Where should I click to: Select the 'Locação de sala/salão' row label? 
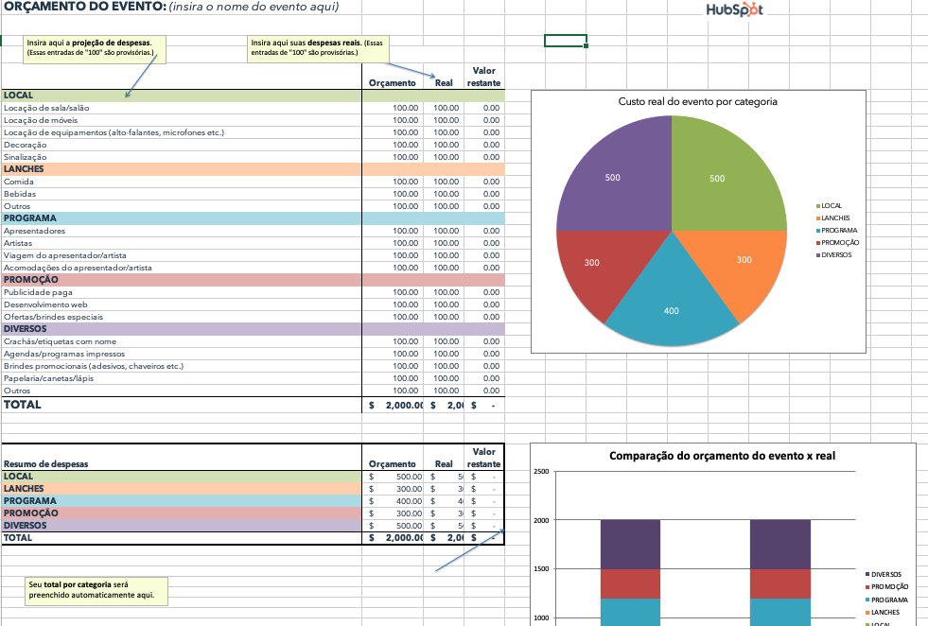pyautogui.click(x=46, y=108)
